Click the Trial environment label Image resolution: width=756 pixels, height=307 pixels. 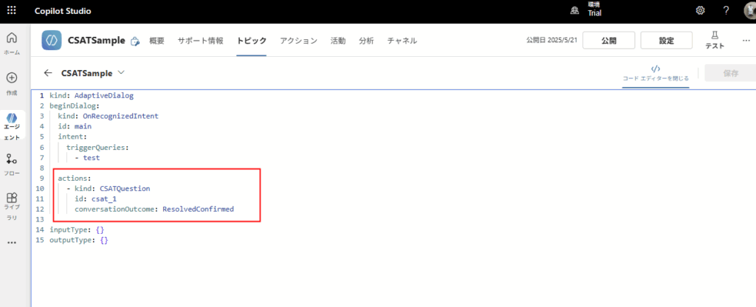[x=594, y=13]
